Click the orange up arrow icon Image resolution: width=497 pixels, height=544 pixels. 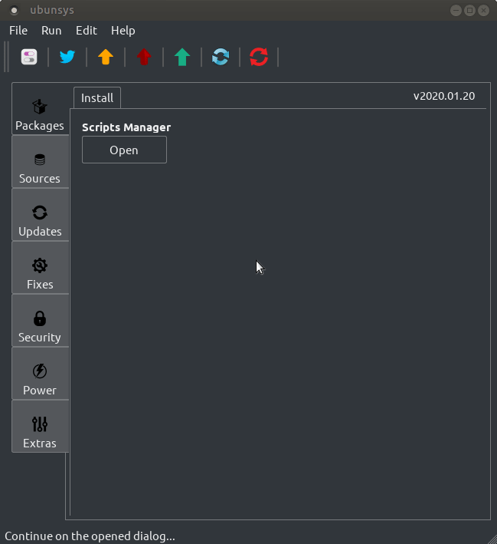[x=106, y=57]
